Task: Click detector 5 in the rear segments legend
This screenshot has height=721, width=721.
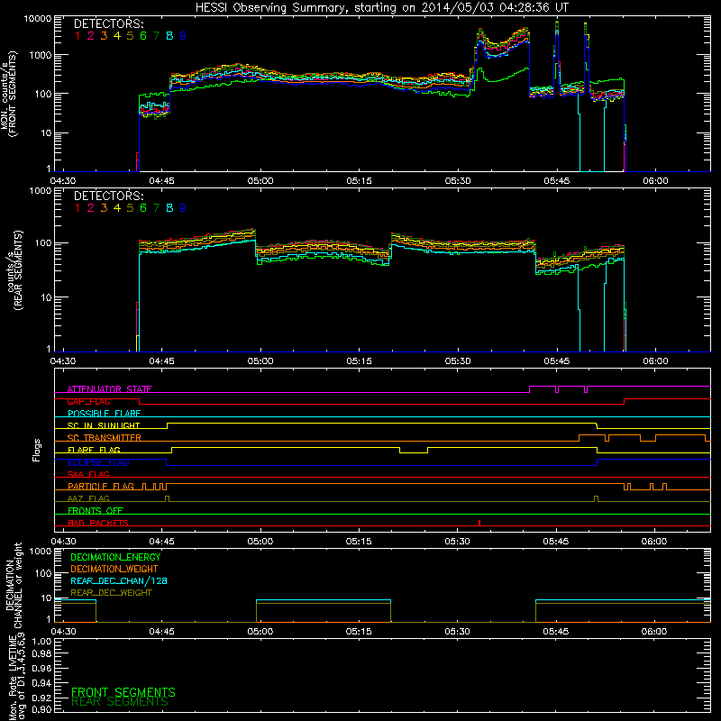Action: click(130, 208)
